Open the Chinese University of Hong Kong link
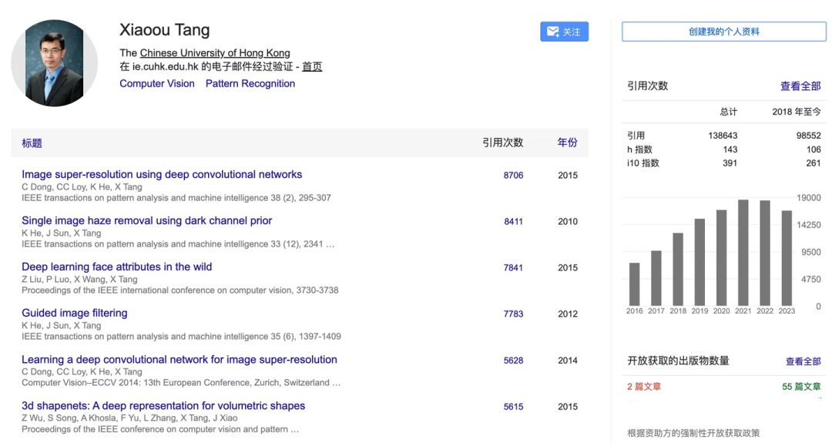Viewport: 832px width, 443px height. coord(215,52)
